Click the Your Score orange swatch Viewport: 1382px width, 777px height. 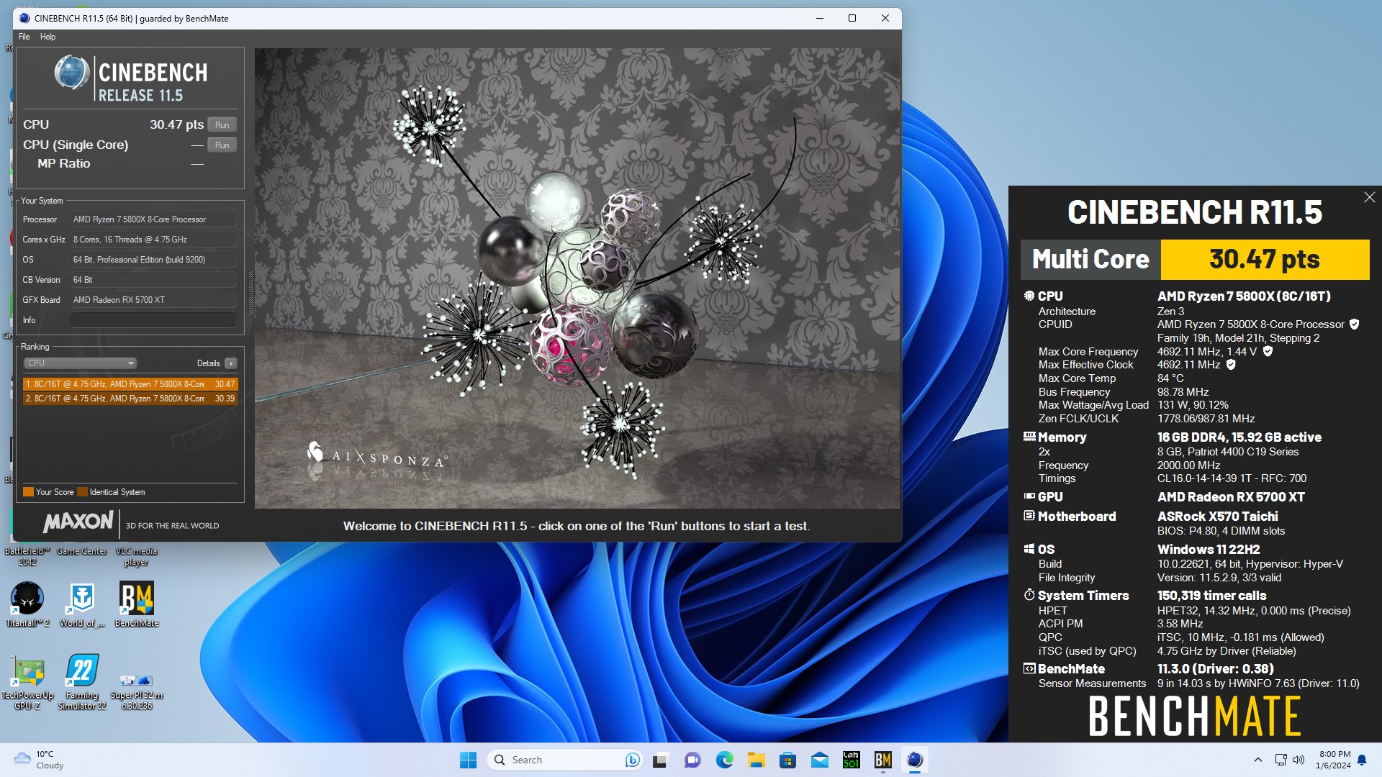(28, 492)
